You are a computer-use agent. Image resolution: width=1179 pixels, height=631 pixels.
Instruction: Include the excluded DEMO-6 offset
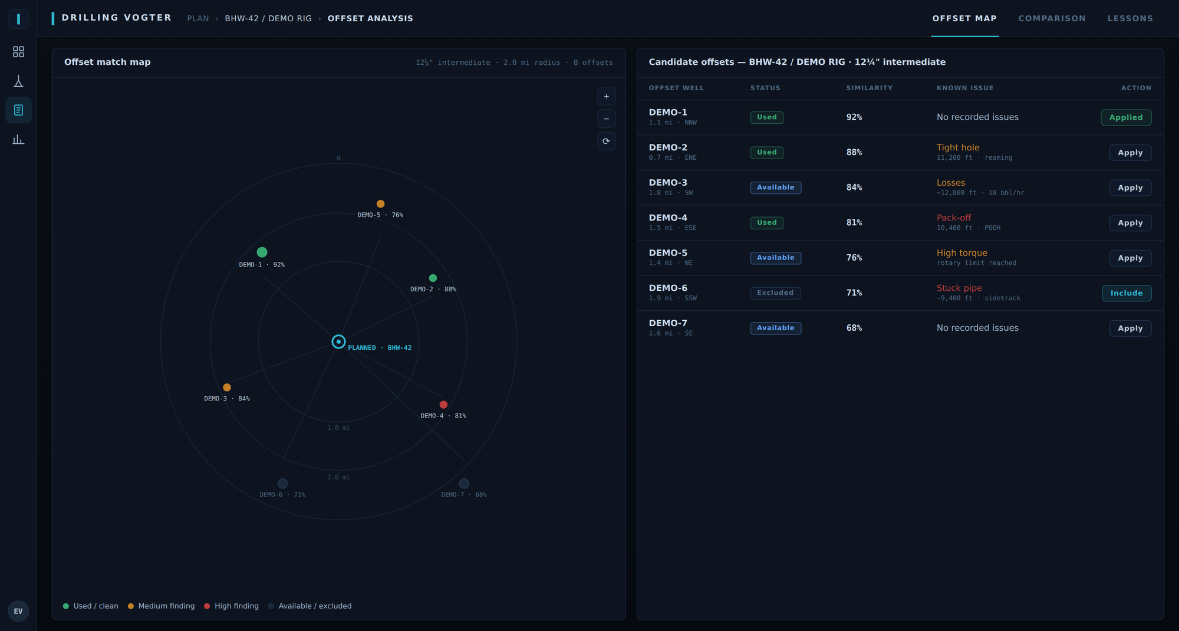click(1127, 293)
